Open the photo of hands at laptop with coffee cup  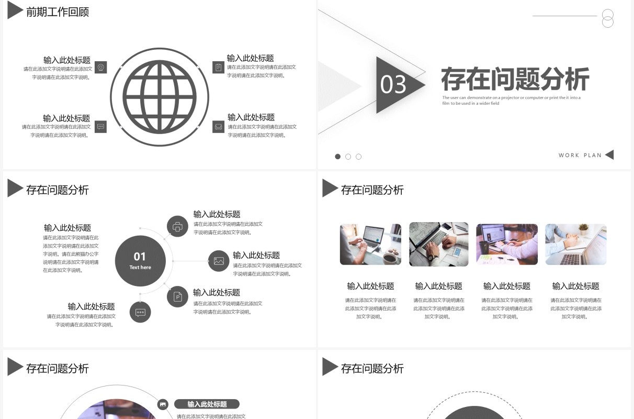pyautogui.click(x=370, y=244)
